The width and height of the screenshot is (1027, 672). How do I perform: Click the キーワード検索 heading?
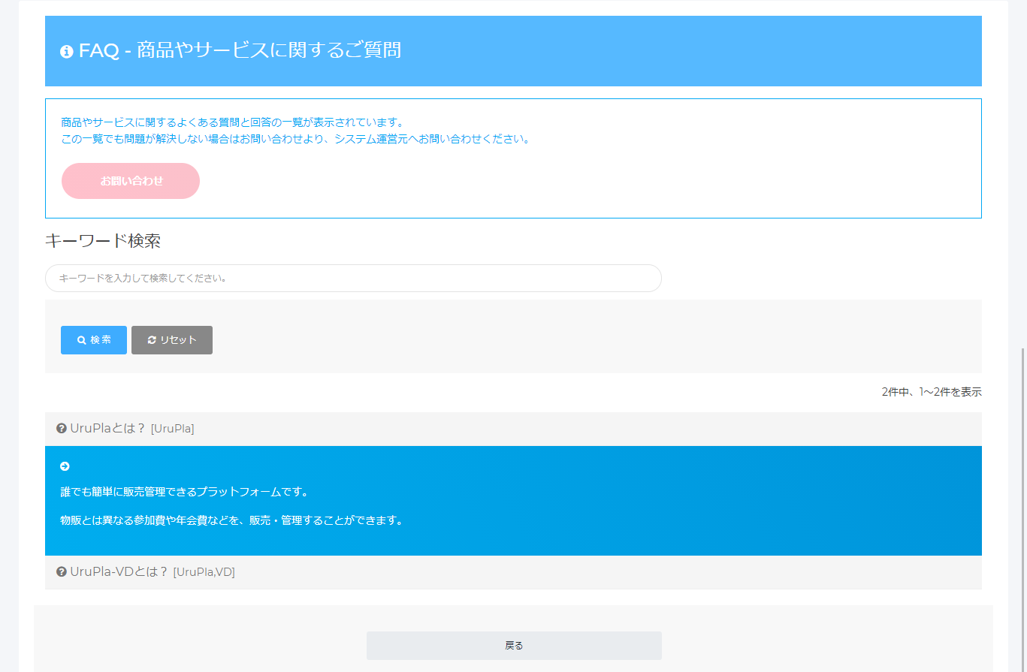point(103,241)
